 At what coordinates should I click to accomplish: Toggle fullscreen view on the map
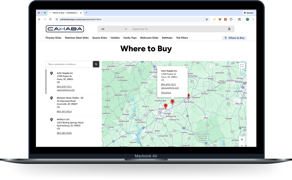(x=242, y=66)
